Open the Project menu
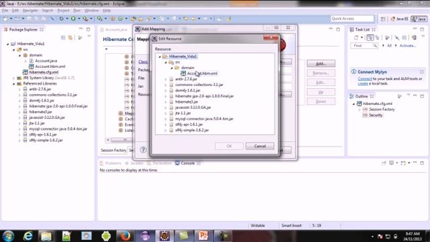The height and width of the screenshot is (242, 430). 63,11
